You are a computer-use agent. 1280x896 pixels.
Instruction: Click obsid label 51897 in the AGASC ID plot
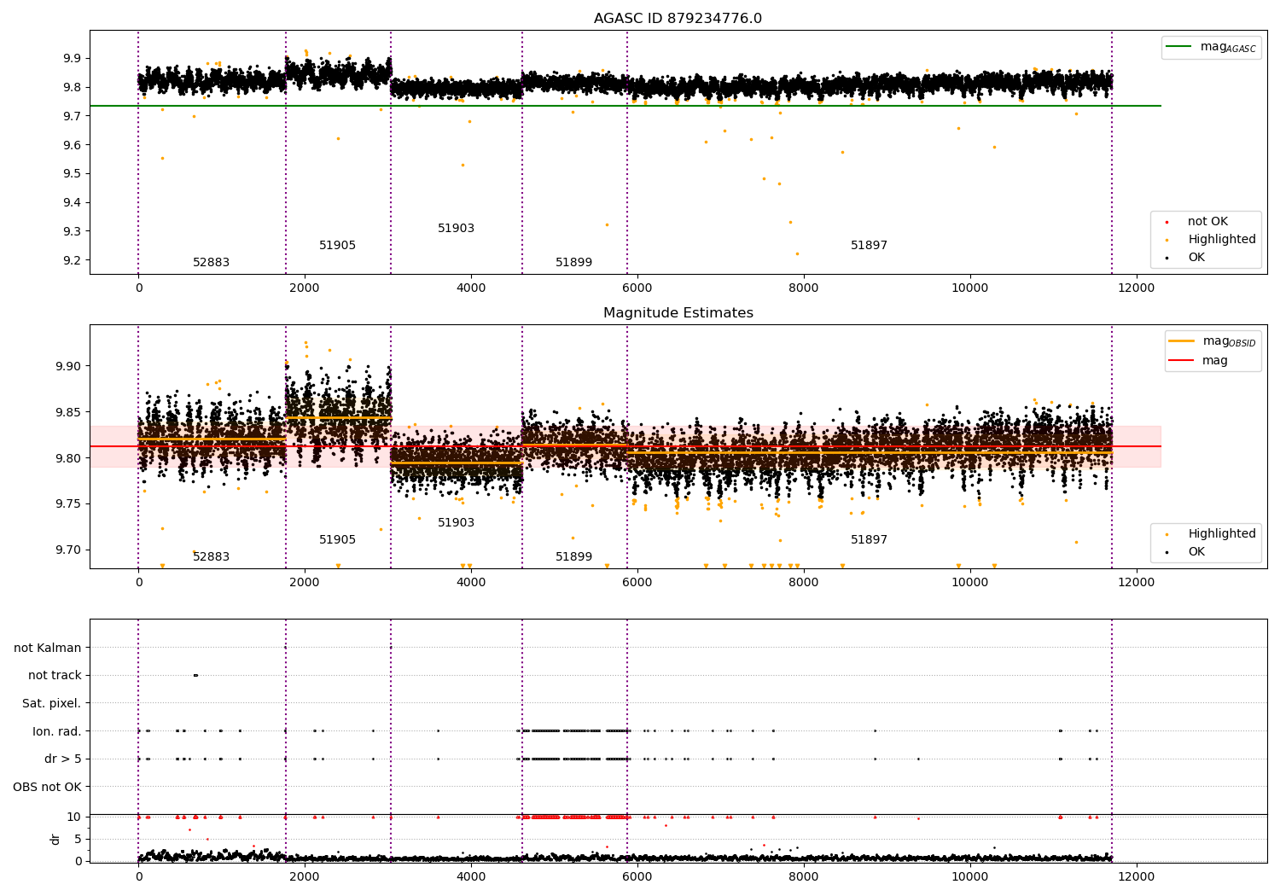click(869, 246)
